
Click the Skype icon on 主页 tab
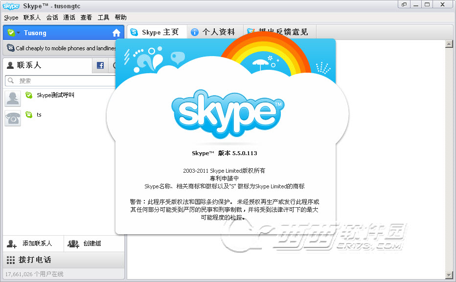click(x=134, y=32)
